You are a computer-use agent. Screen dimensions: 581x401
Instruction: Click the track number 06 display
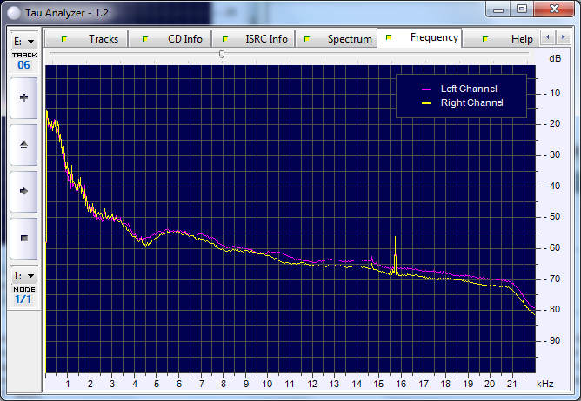click(x=24, y=65)
